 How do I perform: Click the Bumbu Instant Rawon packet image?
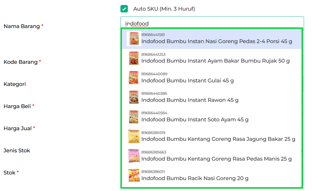134,97
